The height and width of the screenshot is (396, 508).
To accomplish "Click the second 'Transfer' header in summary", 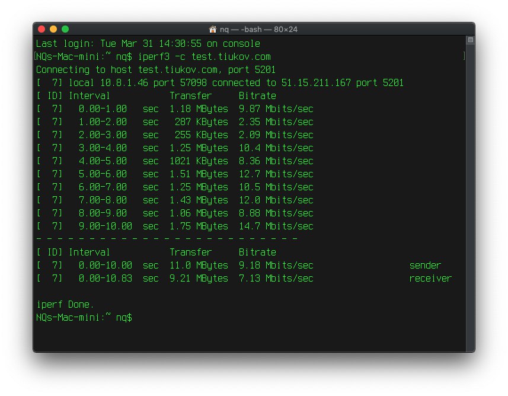I will (190, 253).
